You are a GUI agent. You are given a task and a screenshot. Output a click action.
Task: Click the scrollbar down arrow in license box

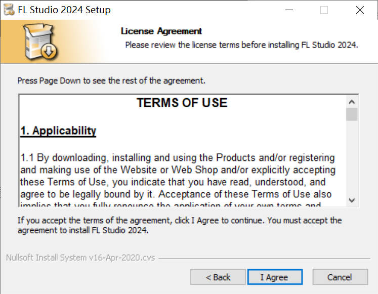click(352, 200)
